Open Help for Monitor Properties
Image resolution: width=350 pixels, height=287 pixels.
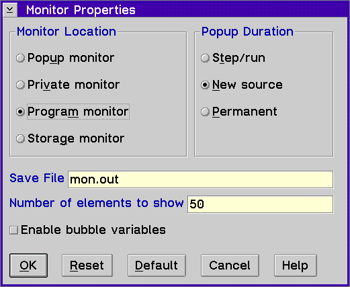(x=296, y=265)
